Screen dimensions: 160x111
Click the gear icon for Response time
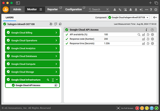point(153,43)
